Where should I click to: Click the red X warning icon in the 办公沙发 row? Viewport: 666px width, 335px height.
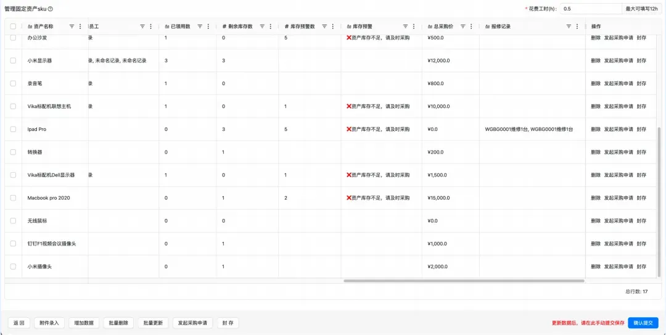[349, 38]
